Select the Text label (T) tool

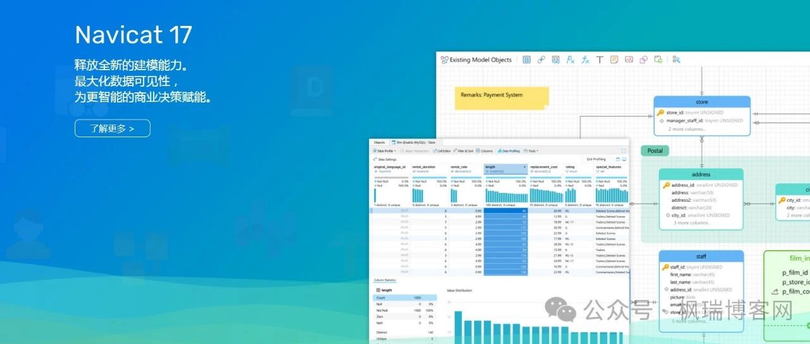point(600,59)
